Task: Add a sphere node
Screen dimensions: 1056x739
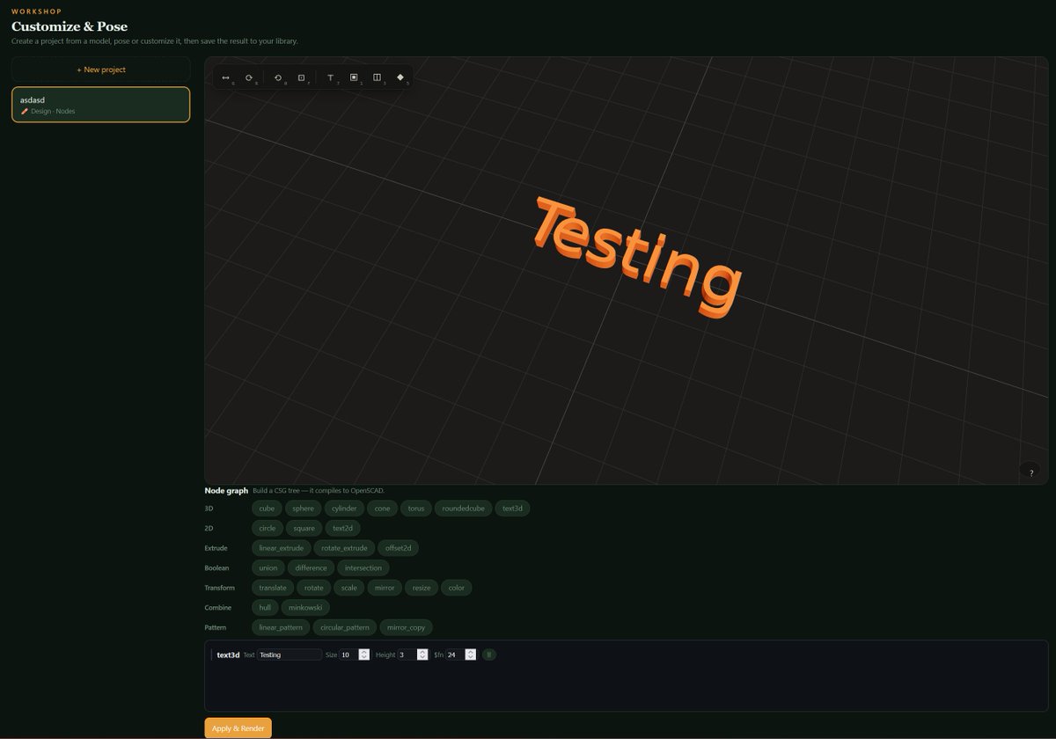Action: [304, 509]
